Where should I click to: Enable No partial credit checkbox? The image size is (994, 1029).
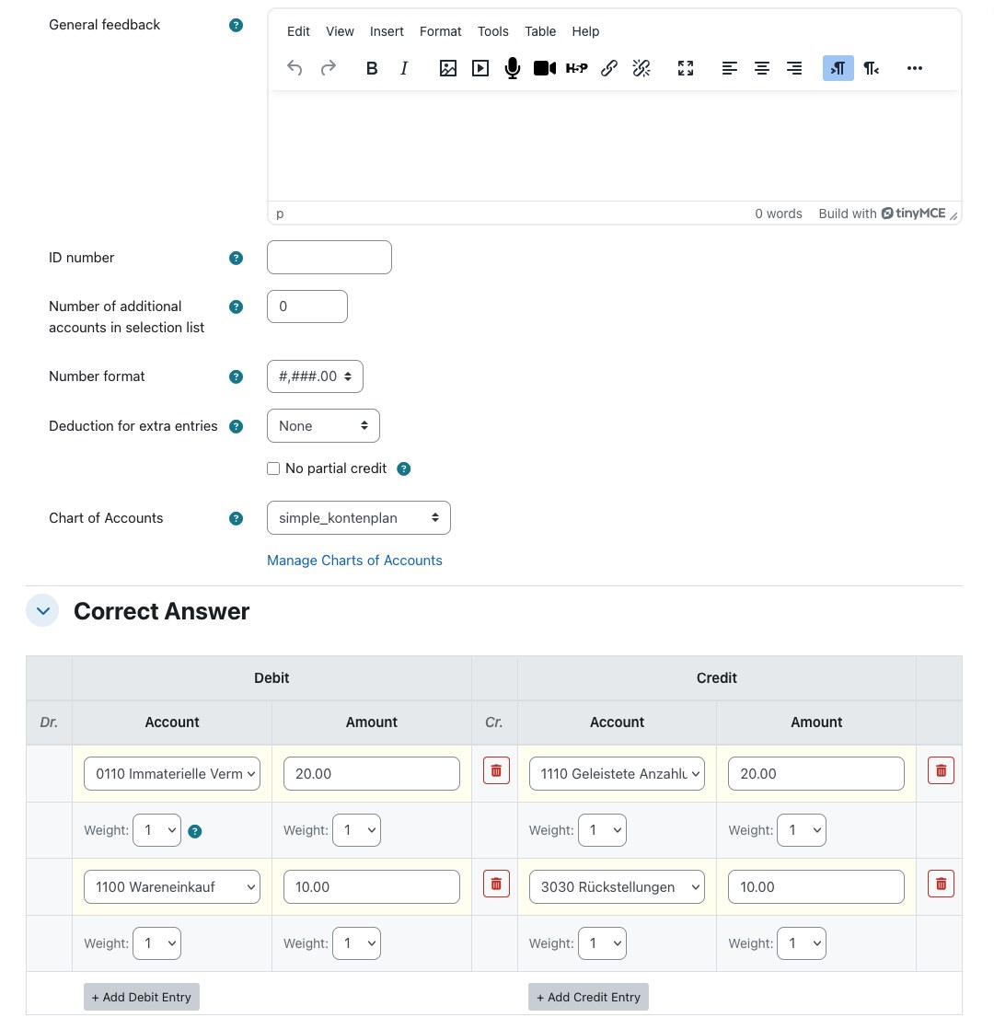click(x=273, y=468)
